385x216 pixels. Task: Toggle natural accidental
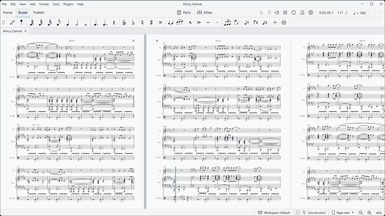click(x=142, y=22)
